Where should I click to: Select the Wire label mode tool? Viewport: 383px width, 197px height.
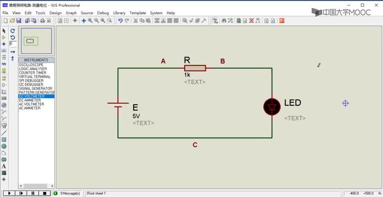pos(4,51)
